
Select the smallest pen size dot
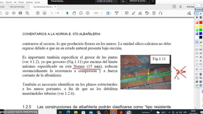(x=197, y=14)
